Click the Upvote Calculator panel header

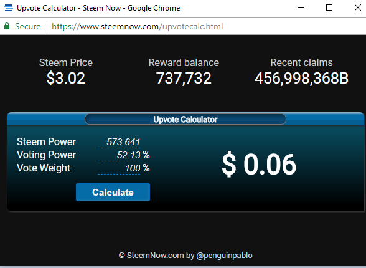(x=185, y=120)
